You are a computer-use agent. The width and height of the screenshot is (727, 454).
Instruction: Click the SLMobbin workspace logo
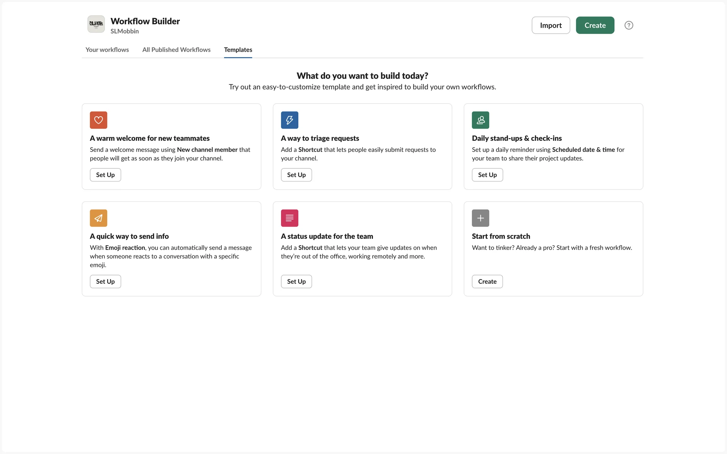[96, 24]
